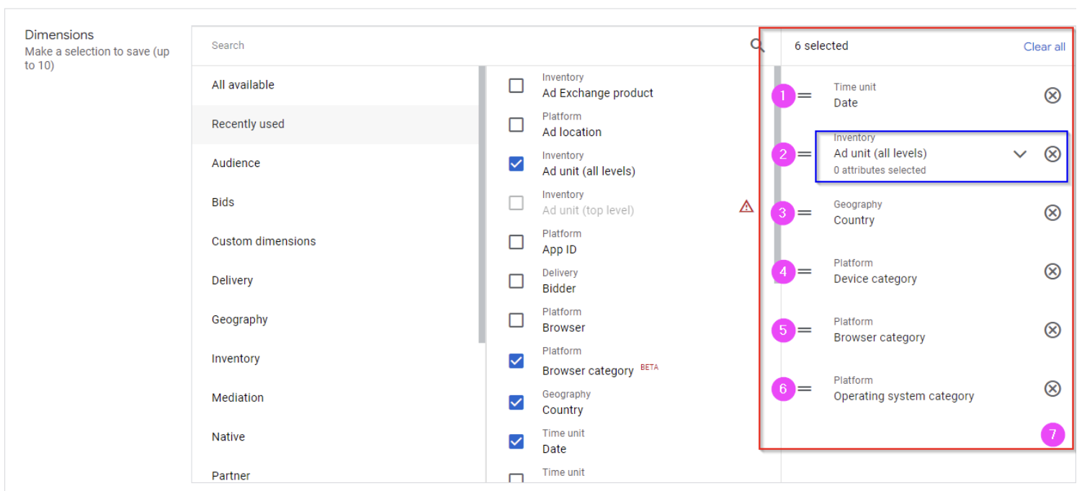1082x491 pixels.
Task: Select the All available category
Action: click(335, 85)
